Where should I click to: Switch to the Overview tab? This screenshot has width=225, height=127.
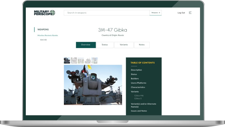(x=86, y=45)
